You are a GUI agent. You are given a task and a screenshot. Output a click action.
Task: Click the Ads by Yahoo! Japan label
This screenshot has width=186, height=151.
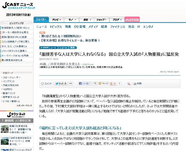pos(169,72)
